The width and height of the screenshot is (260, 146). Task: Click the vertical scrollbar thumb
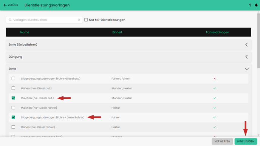(258, 41)
